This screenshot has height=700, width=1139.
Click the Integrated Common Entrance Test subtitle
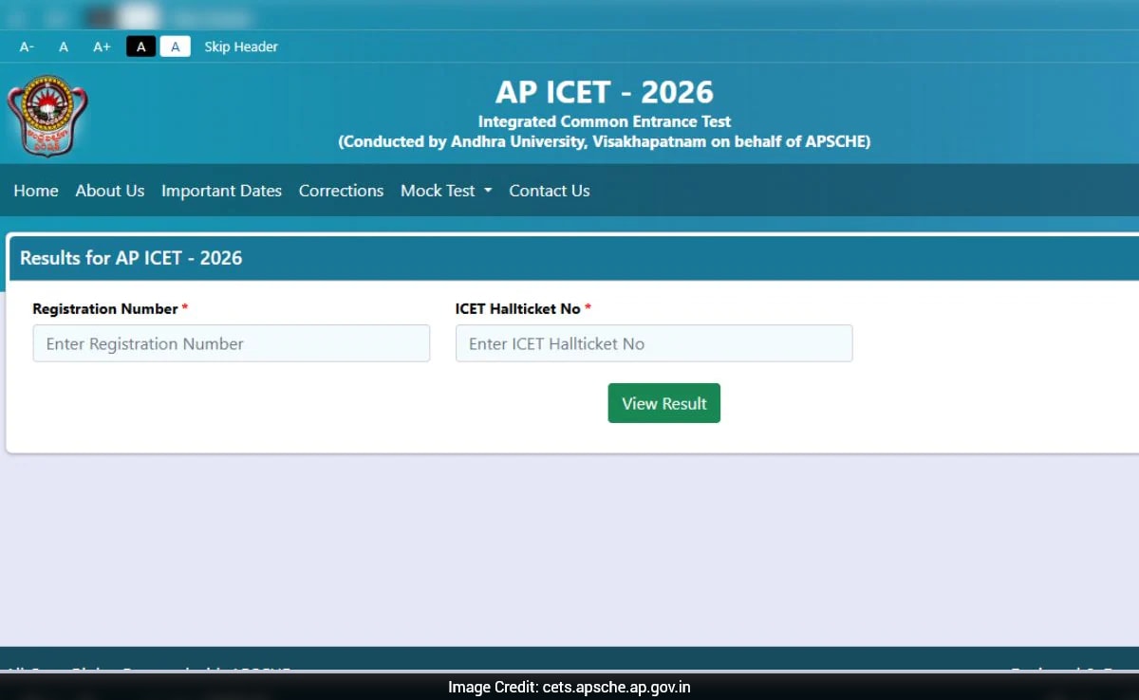coord(605,121)
